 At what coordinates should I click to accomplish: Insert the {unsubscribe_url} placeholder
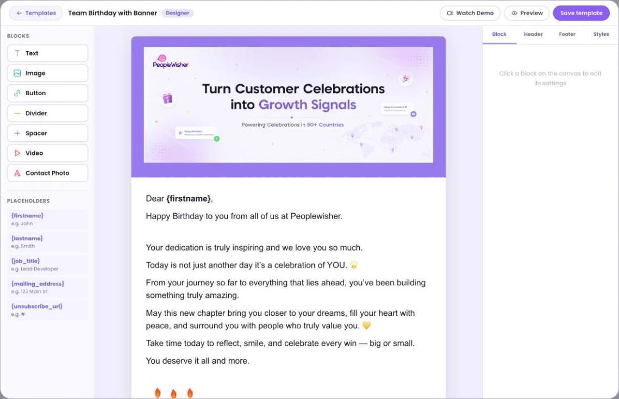click(47, 310)
